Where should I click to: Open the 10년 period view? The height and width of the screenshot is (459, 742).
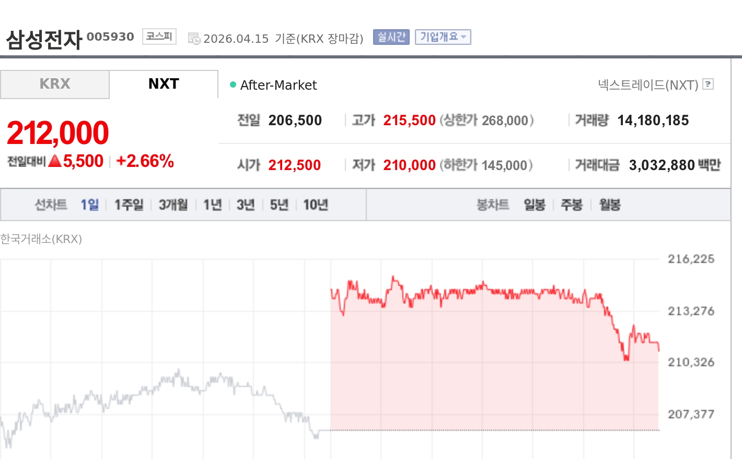pyautogui.click(x=316, y=205)
